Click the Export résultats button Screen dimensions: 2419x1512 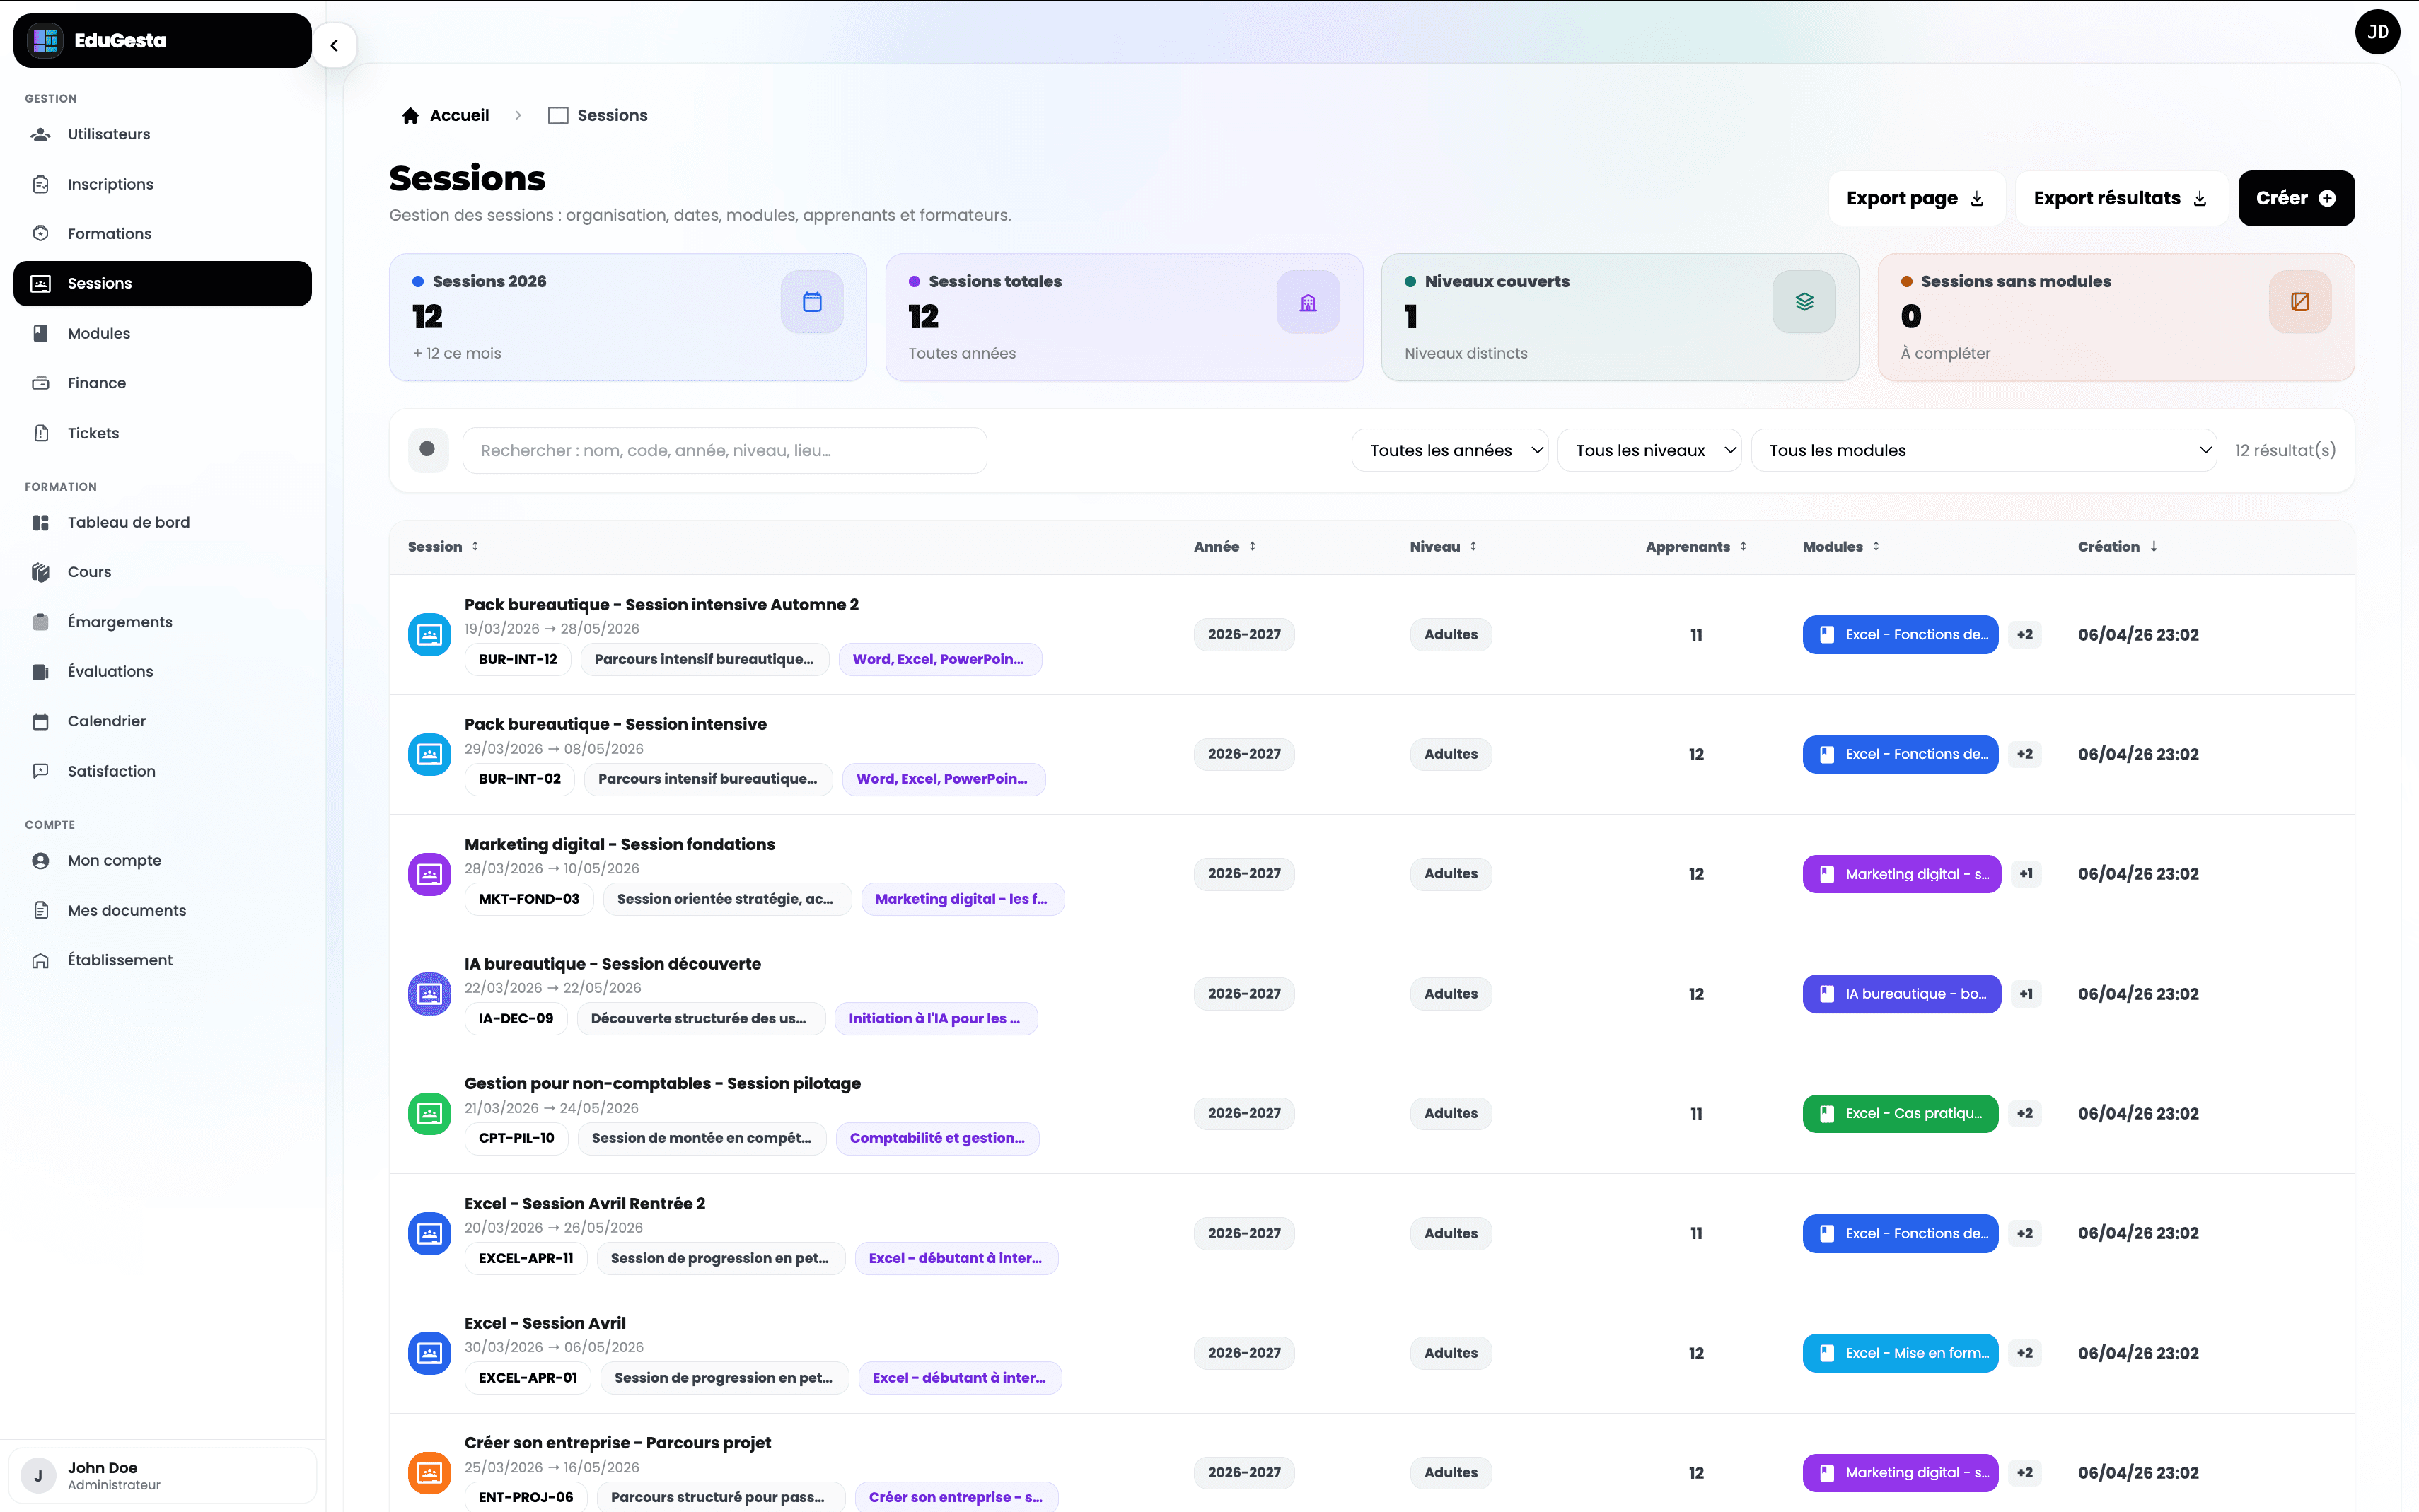2119,198
